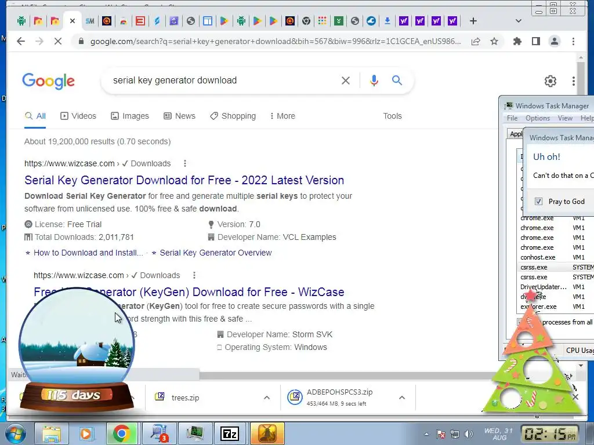Click the volume speaker tray icon
Image resolution: width=594 pixels, height=445 pixels.
(469, 434)
